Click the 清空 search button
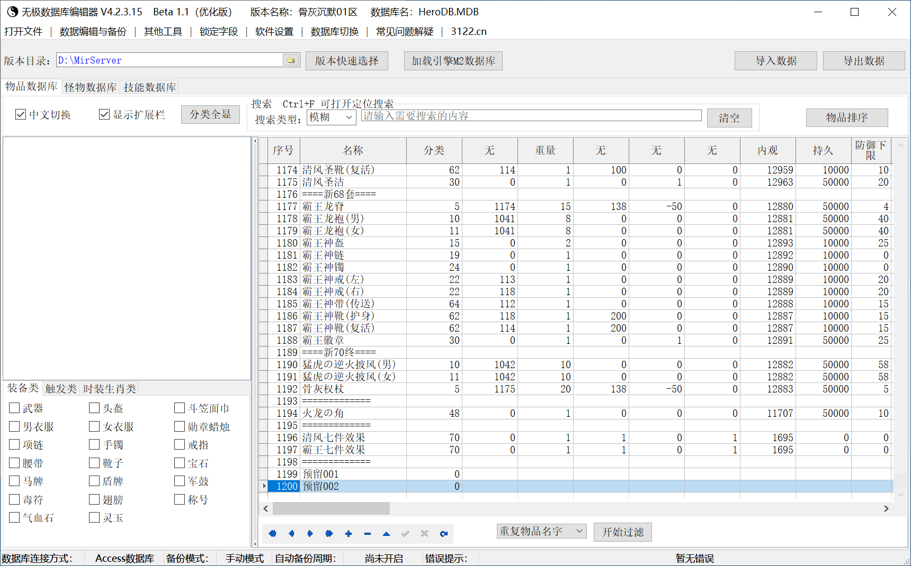The width and height of the screenshot is (911, 566). coord(729,118)
